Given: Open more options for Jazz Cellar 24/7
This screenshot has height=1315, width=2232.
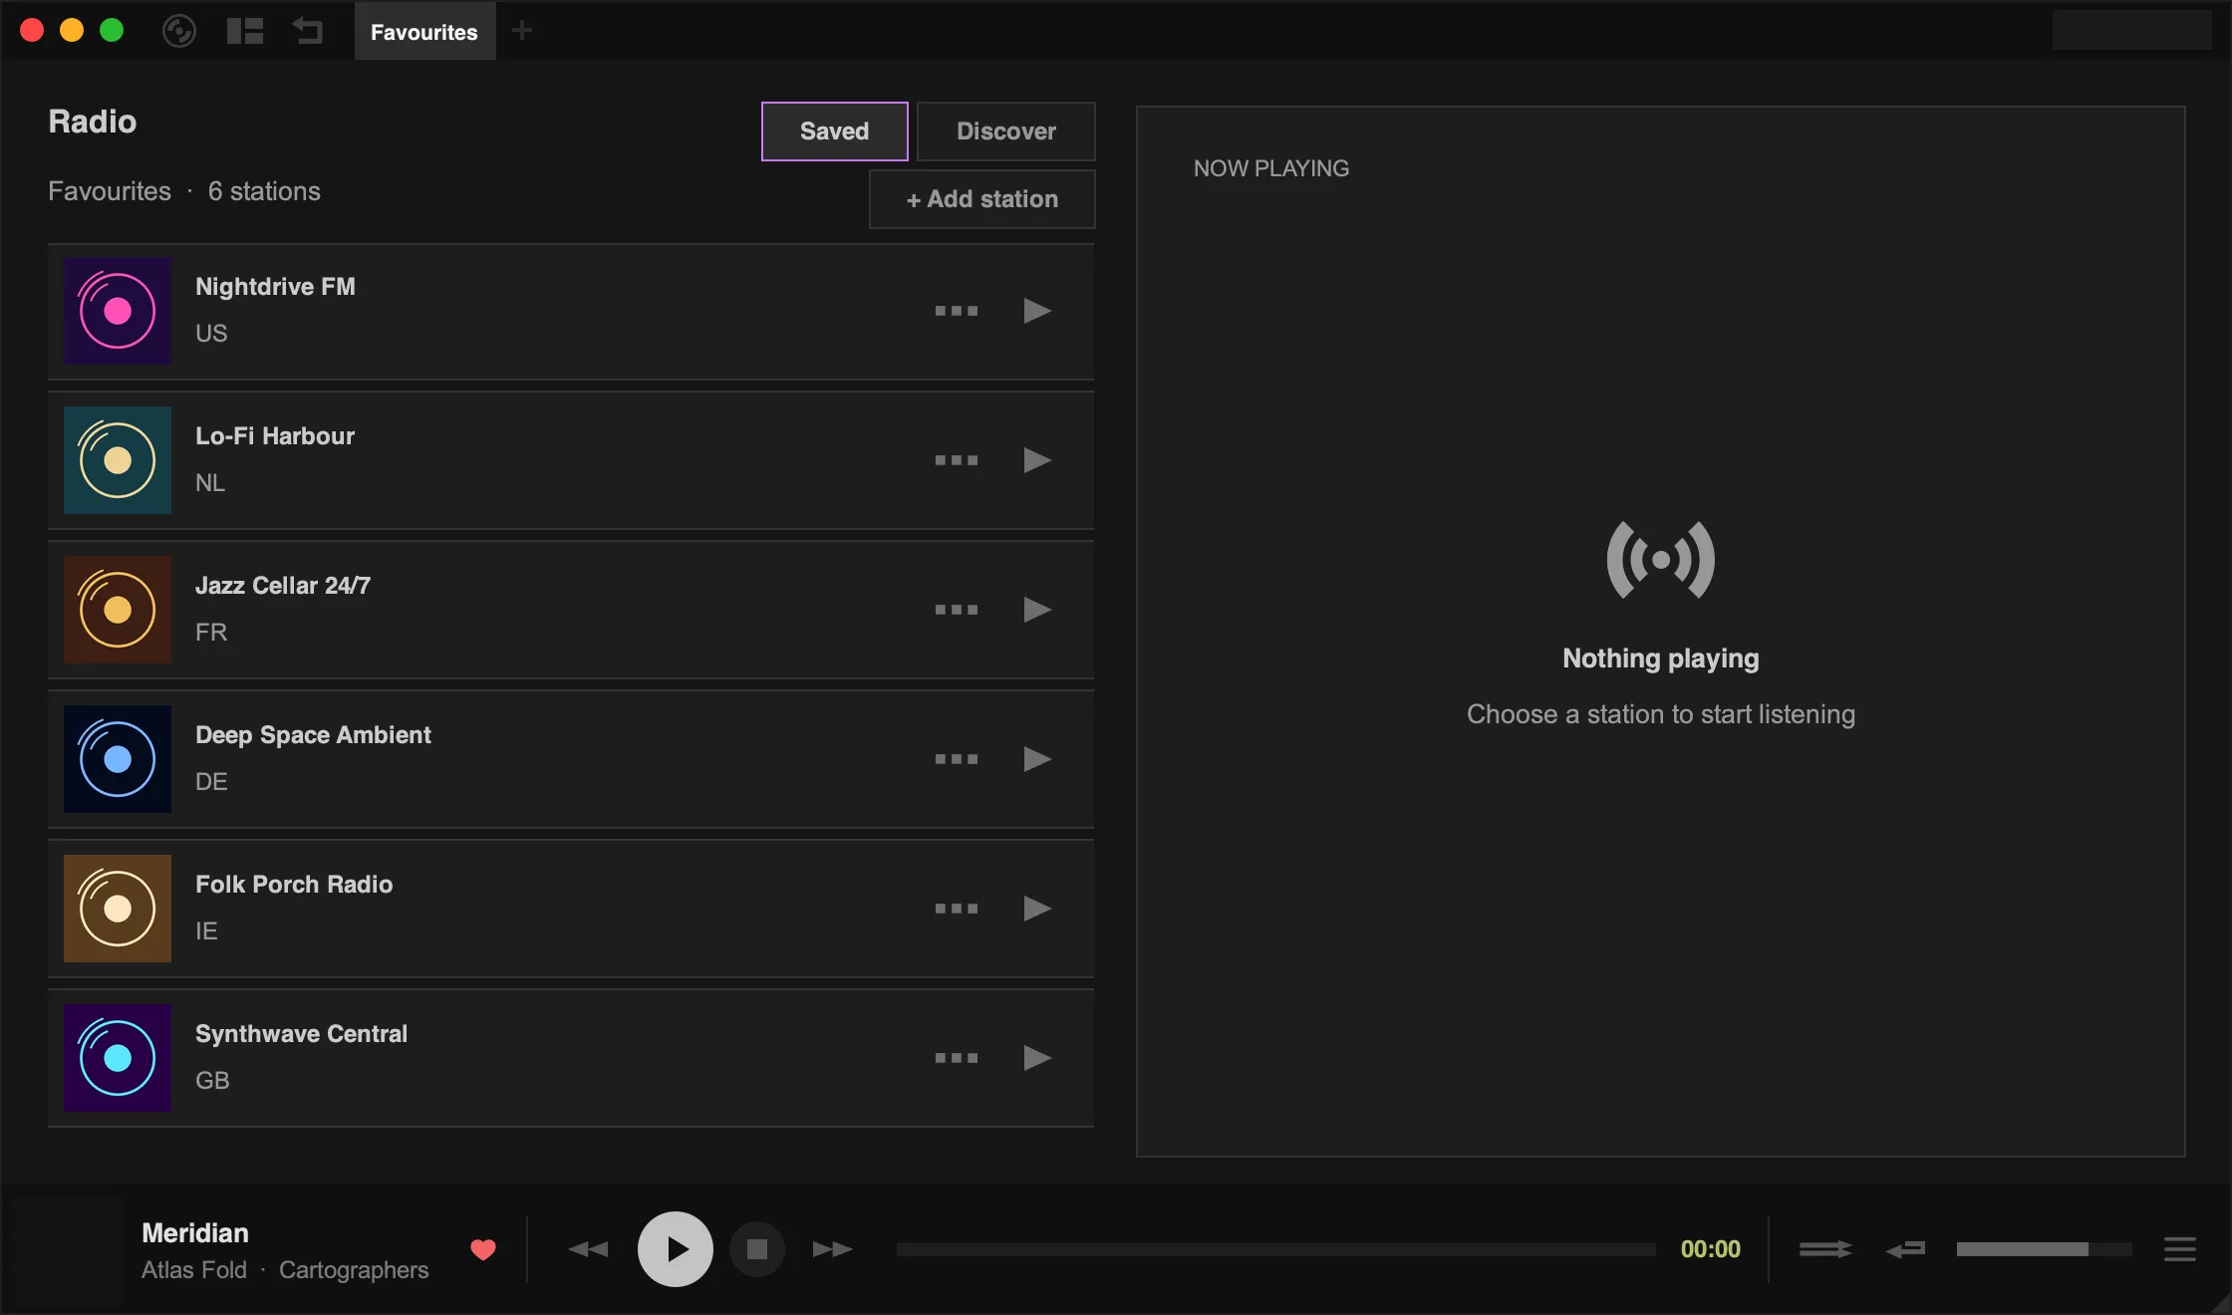Looking at the screenshot, I should click(957, 610).
